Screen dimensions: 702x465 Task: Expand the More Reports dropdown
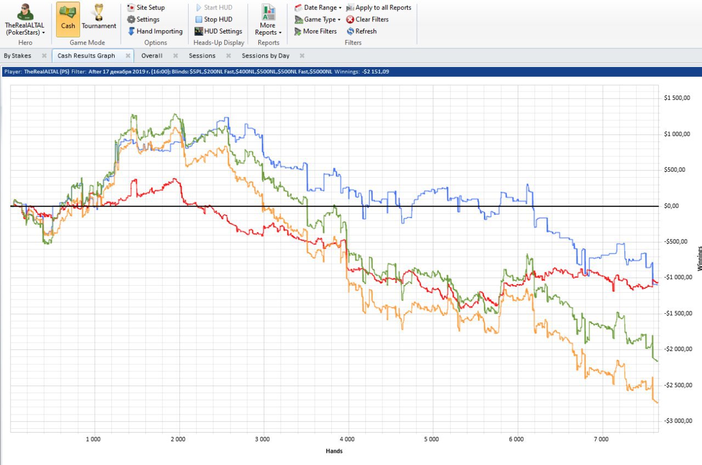[268, 20]
